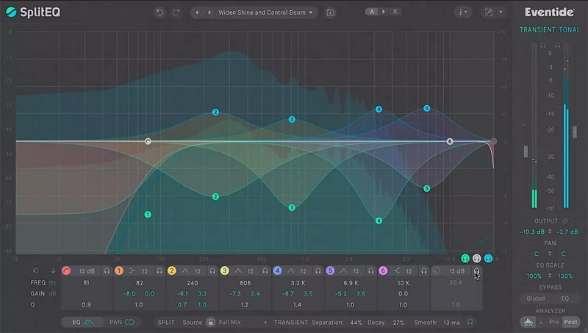The image size is (588, 333).
Task: Load the previous preset with the left arrow
Action: (x=197, y=12)
